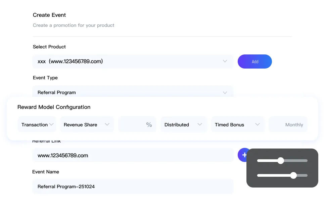Screen dimensions: 325x207
Task: Click the Event Type label
Action: pos(45,78)
